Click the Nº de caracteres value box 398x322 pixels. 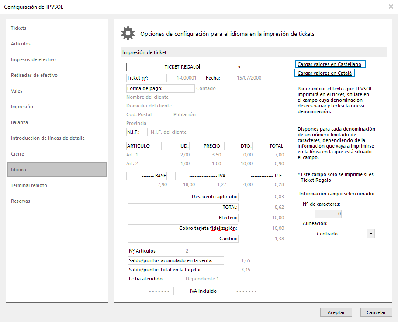pyautogui.click(x=328, y=214)
